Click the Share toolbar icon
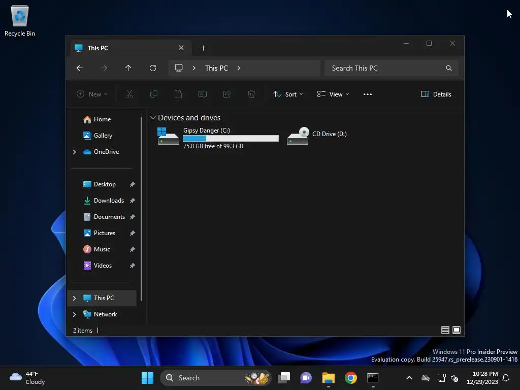This screenshot has width=520, height=390. pyautogui.click(x=227, y=94)
